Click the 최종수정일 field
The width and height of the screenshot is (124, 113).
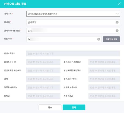(104, 96)
